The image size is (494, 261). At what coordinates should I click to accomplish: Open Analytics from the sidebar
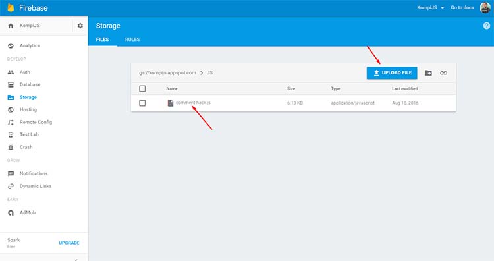tap(30, 45)
